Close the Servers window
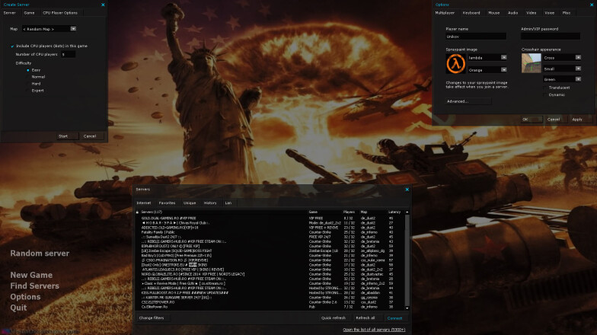 coord(407,189)
